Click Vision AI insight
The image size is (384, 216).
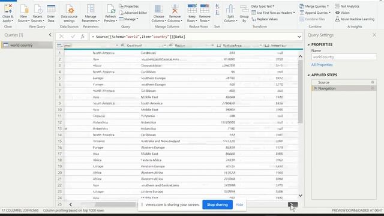point(343,13)
